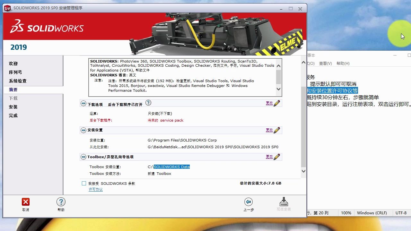Select 安装 step in sidebar
This screenshot has height=231, width=411.
point(13,107)
